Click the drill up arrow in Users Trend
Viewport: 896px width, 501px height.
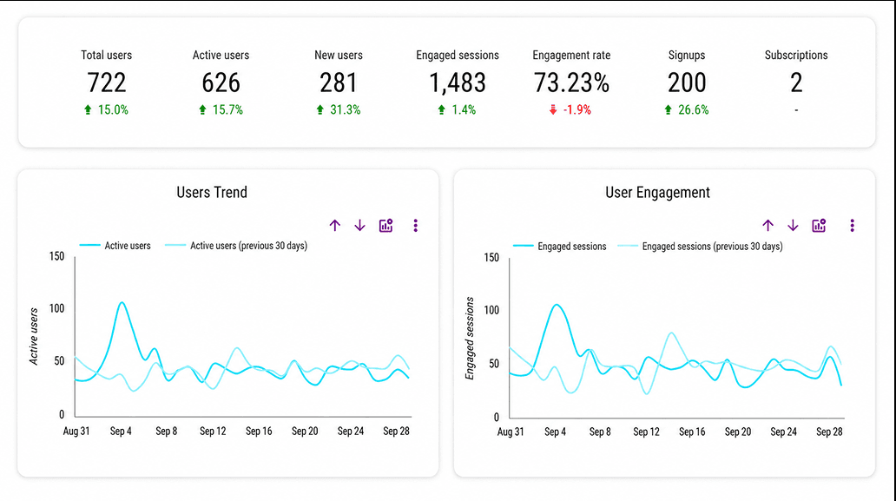pyautogui.click(x=335, y=226)
